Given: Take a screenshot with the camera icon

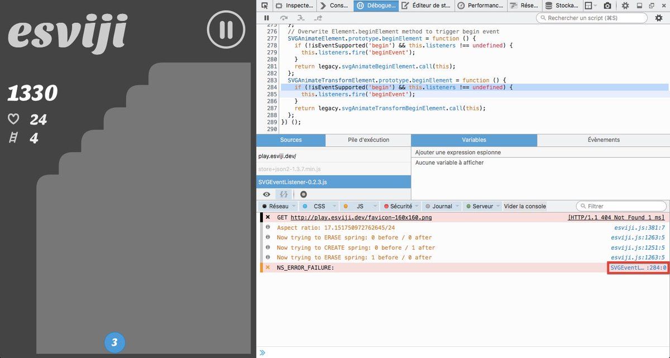Looking at the screenshot, I should coord(607,6).
